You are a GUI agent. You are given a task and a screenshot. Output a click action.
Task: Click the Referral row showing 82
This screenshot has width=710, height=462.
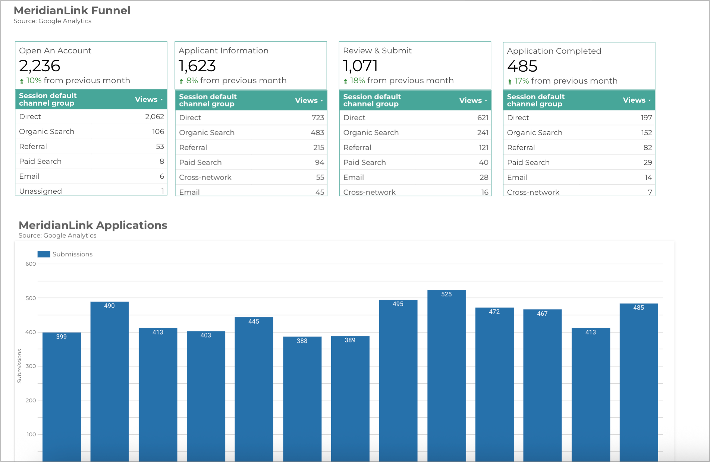pos(579,147)
